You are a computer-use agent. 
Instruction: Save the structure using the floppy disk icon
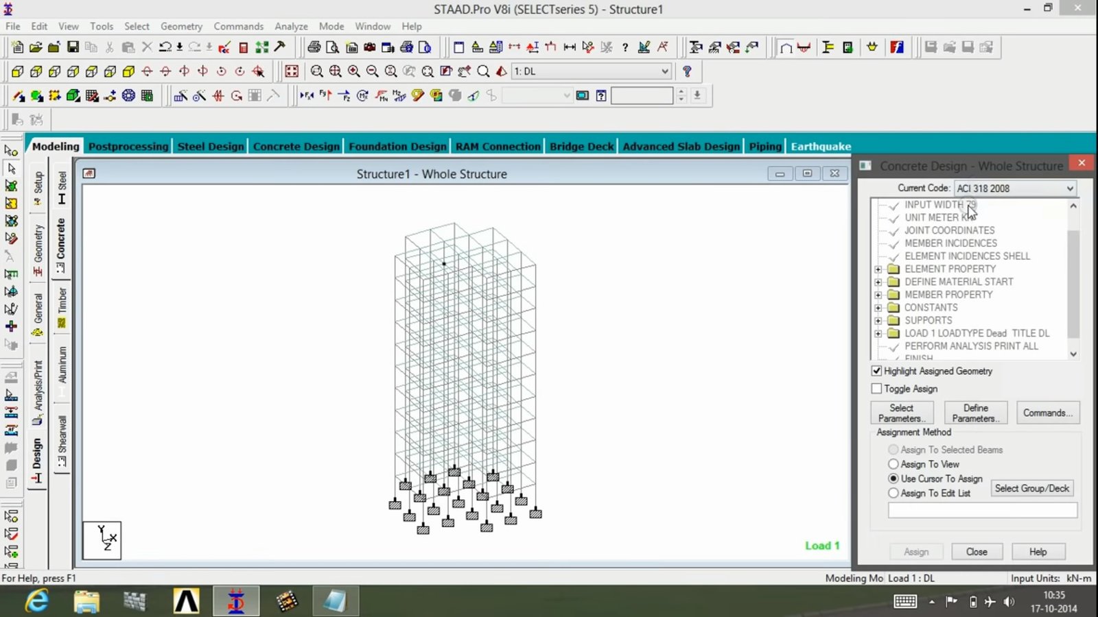point(73,47)
